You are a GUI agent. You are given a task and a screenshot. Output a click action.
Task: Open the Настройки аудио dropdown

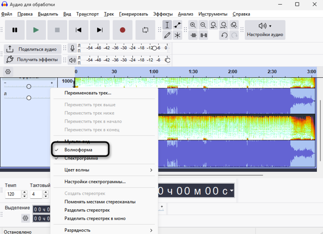[265, 30]
